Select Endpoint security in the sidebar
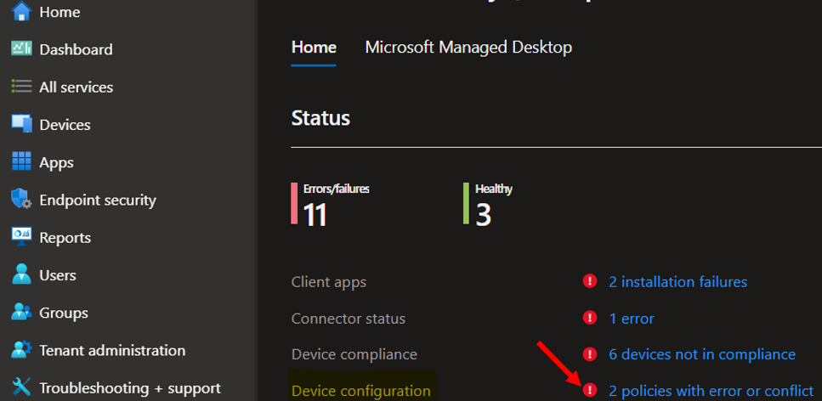The height and width of the screenshot is (401, 822). click(98, 200)
